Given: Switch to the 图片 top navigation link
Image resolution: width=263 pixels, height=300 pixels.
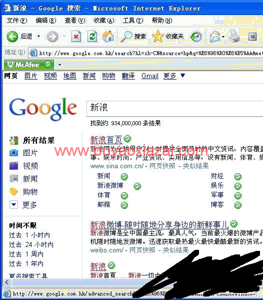Looking at the screenshot, I should coord(31,76).
